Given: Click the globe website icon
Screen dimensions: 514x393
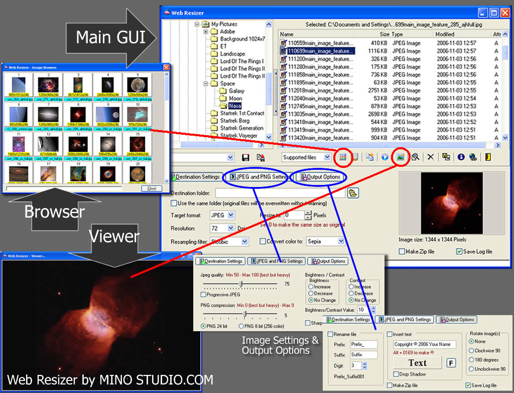Looking at the screenshot, I should pos(473,157).
